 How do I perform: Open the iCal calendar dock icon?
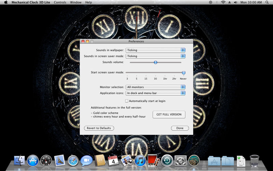tap(113, 160)
